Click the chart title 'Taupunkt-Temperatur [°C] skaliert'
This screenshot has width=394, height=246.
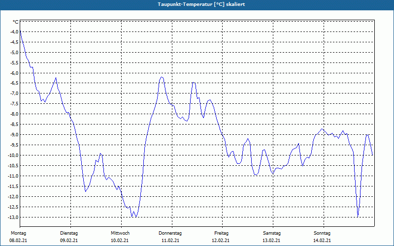tap(201, 4)
